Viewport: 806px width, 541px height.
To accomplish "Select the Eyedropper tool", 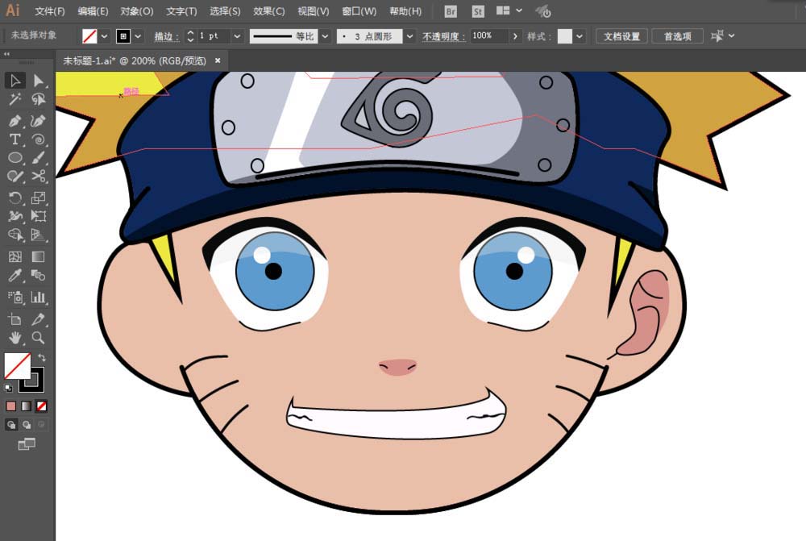I will point(15,276).
